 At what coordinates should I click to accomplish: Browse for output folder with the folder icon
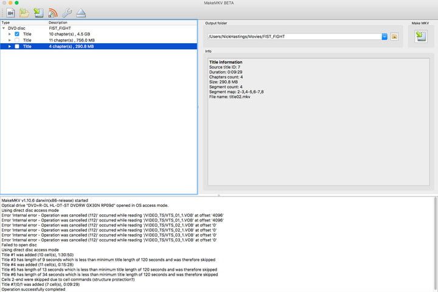(x=394, y=36)
